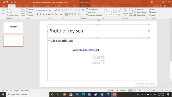
Task: Decrease the list indent level
Action: tap(76, 10)
